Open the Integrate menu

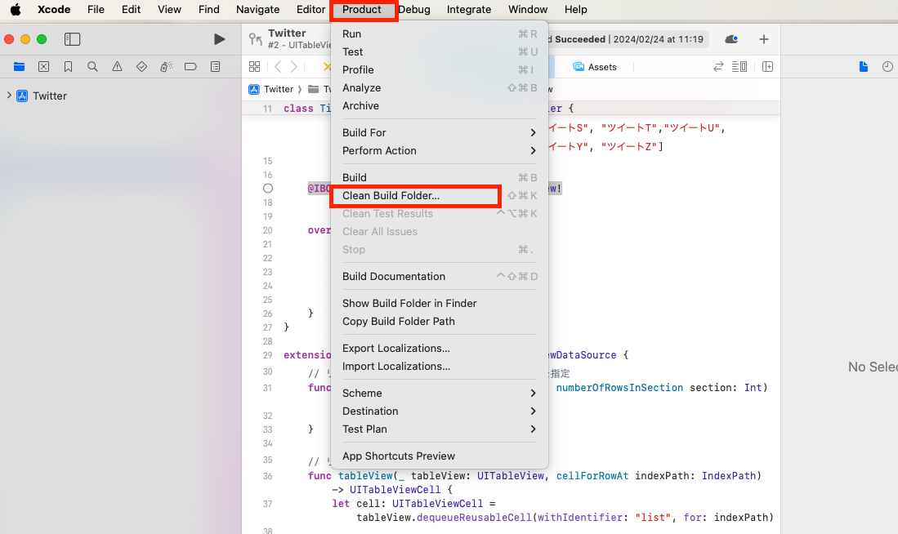tap(468, 9)
